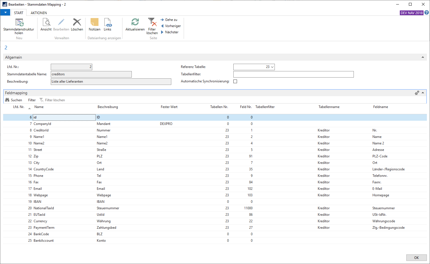430x264 pixels.
Task: Click the Beschreibung field
Action: coord(111,82)
